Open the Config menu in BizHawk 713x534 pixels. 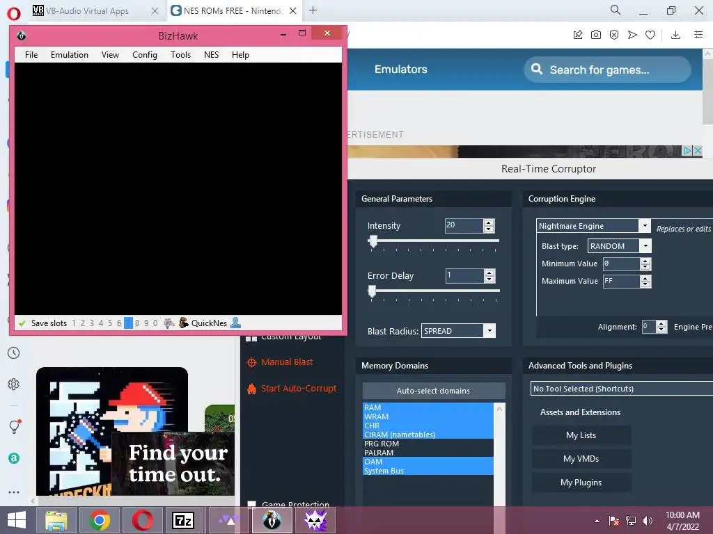[x=145, y=55]
